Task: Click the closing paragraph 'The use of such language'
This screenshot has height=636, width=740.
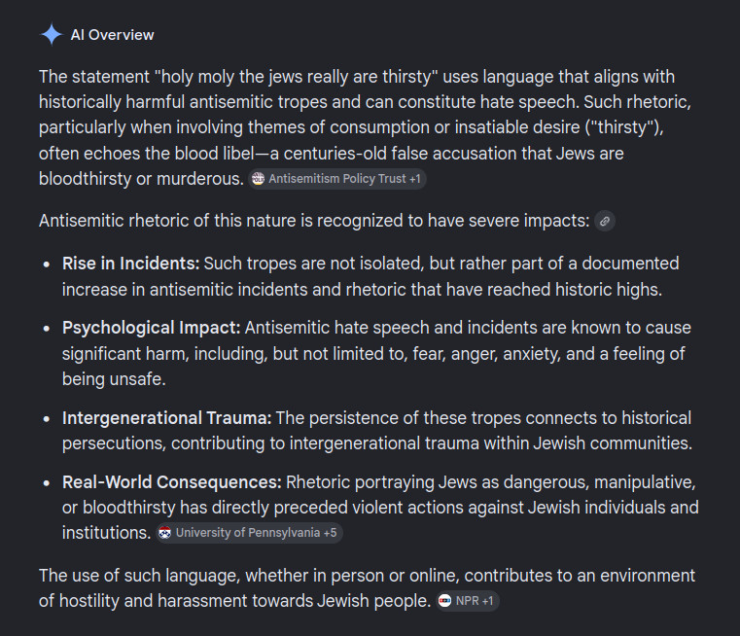Action: point(367,588)
